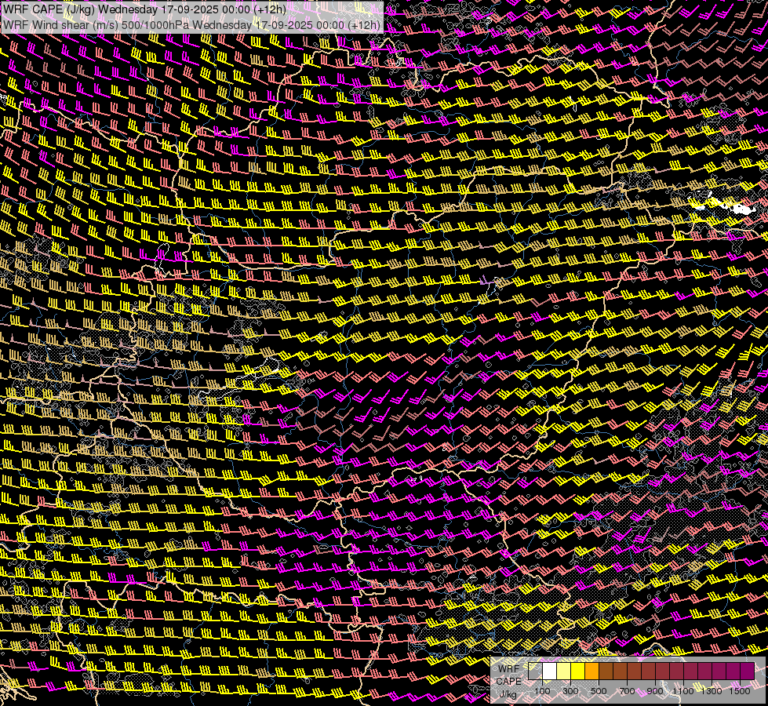Image resolution: width=768 pixels, height=706 pixels.
Task: Click the 300 legend value
Action: (x=570, y=691)
